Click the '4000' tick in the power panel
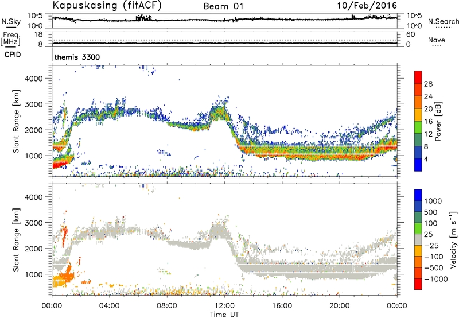459x318 pixels. (34, 79)
